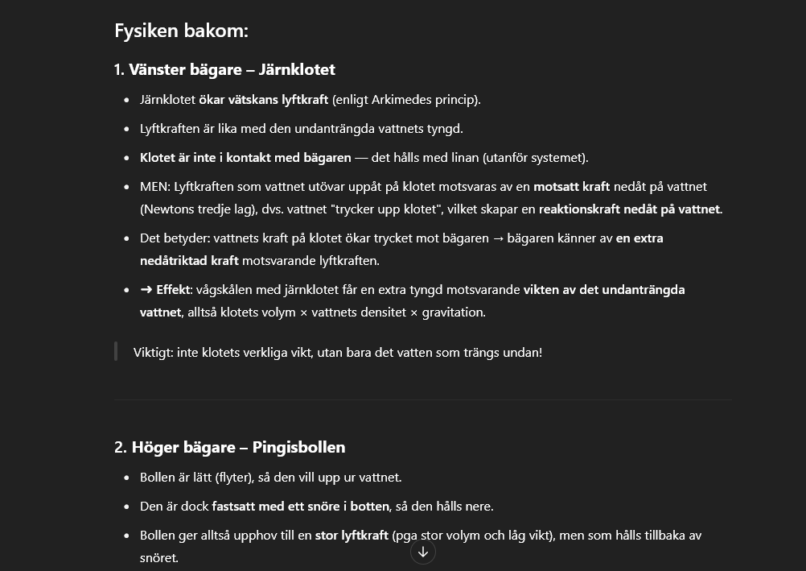
Task: Click the "Fysiken bakom:" heading
Action: (181, 31)
